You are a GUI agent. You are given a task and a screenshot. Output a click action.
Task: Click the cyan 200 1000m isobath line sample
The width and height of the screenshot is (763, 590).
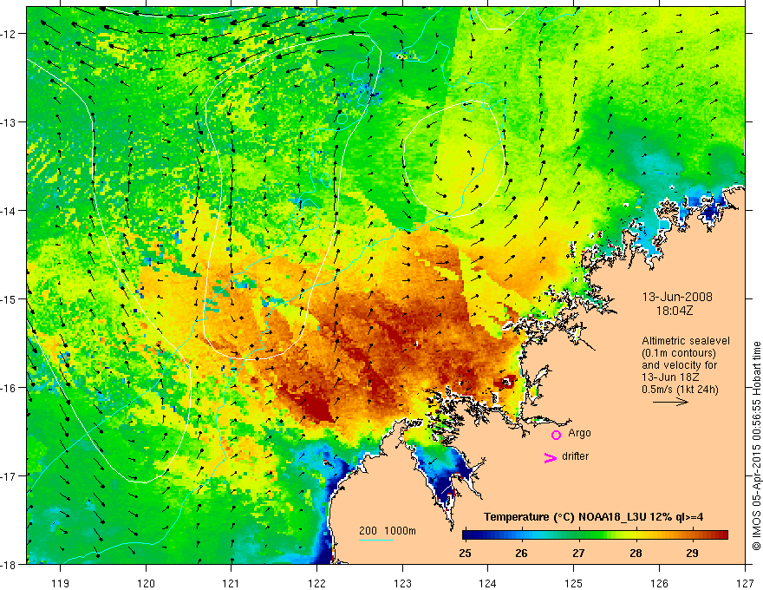[x=375, y=540]
